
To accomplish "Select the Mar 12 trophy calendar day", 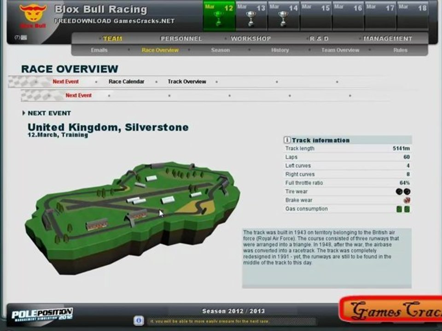I will (x=219, y=16).
